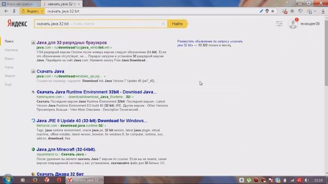The height and width of the screenshot is (184, 328).
Task: Expand the arrow after java_win64bit.xml URL
Action: (x=111, y=48)
